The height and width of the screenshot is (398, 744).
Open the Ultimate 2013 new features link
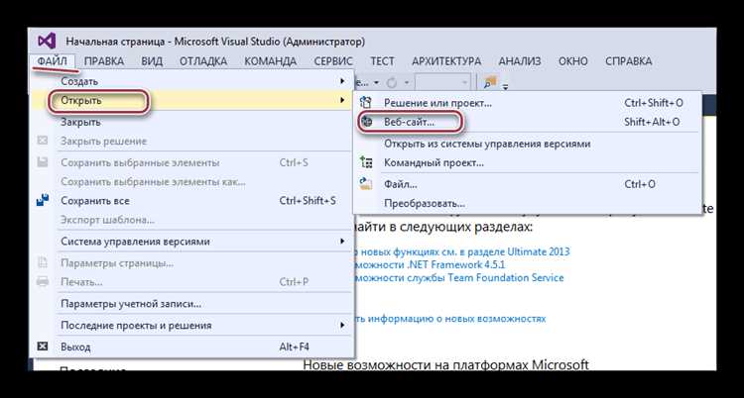tap(462, 251)
